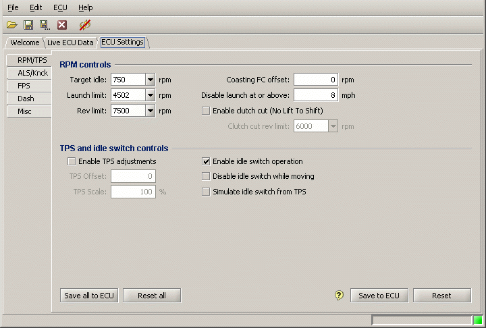This screenshot has width=486, height=328.
Task: Open the ECU menu
Action: click(60, 7)
